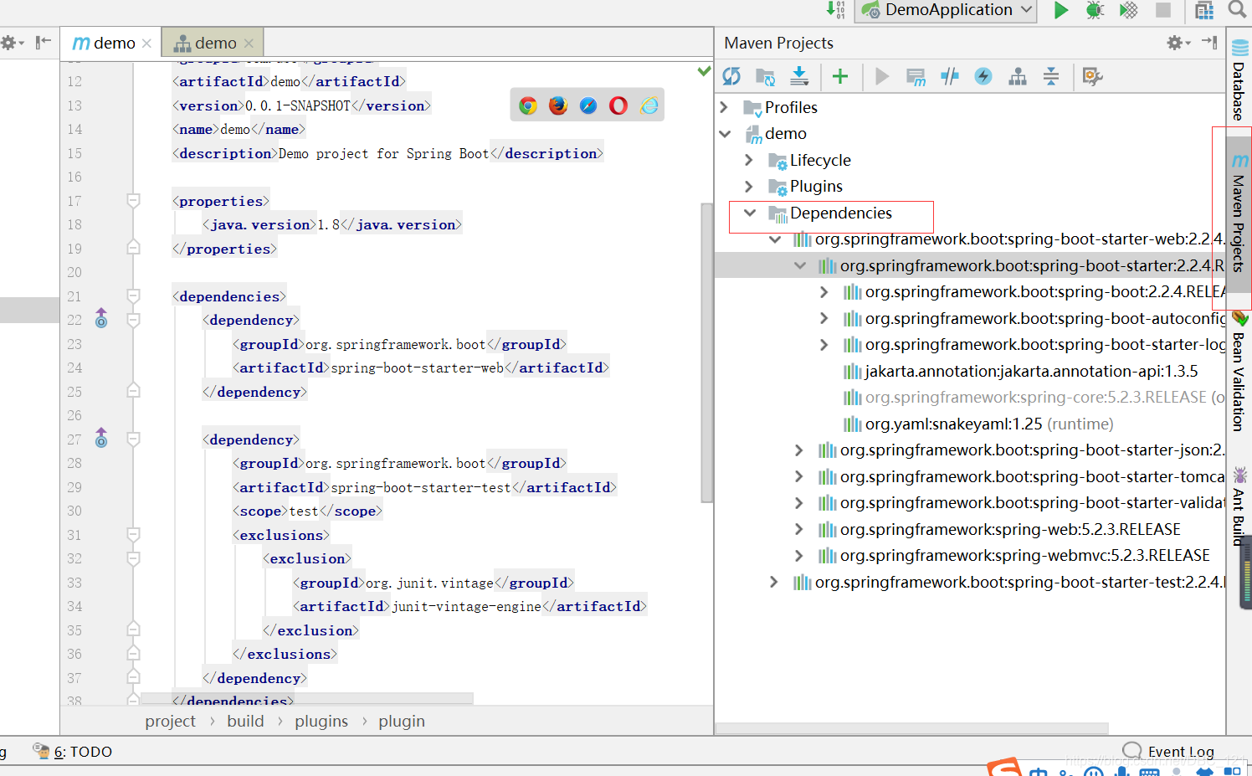Click Maven panel horizontal scrollbar
Viewport: 1252px width, 776px height.
coord(912,728)
